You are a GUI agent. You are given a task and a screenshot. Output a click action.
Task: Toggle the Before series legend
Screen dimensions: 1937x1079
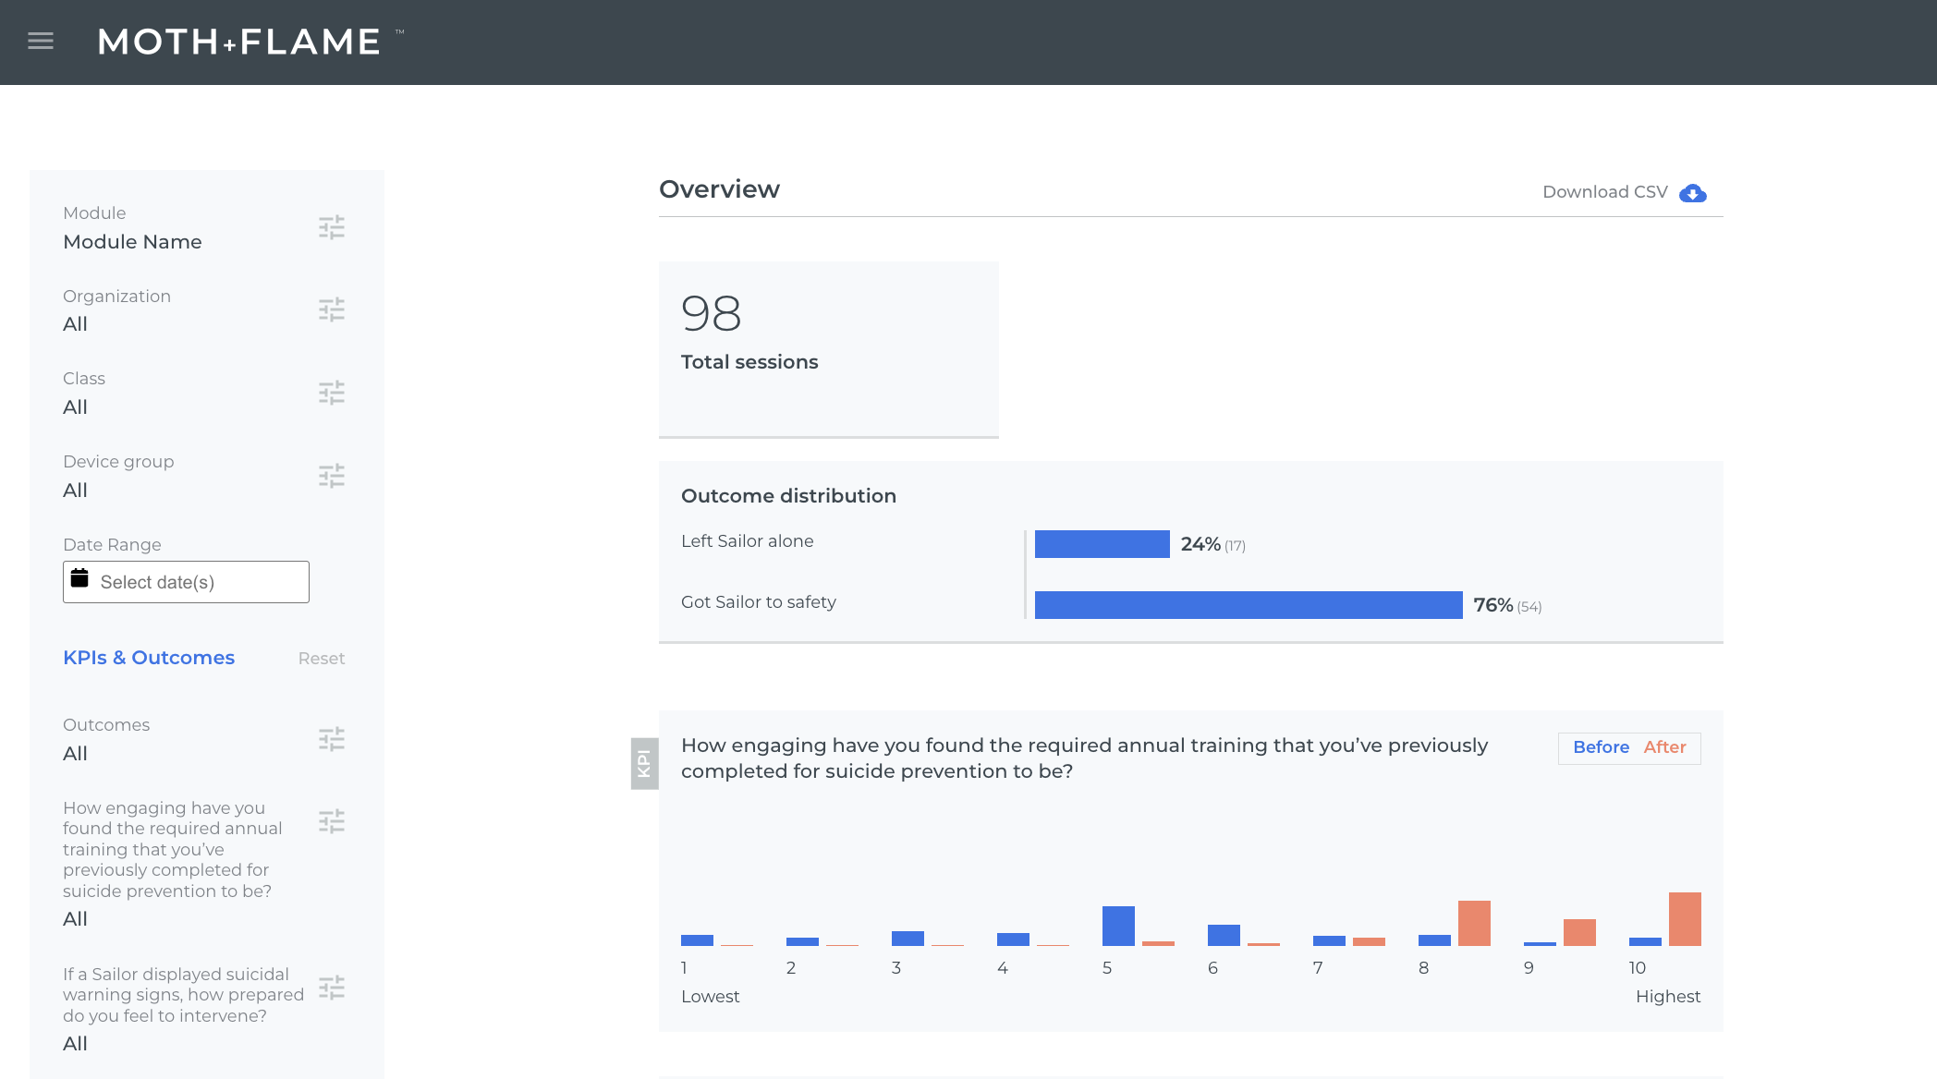coord(1601,747)
